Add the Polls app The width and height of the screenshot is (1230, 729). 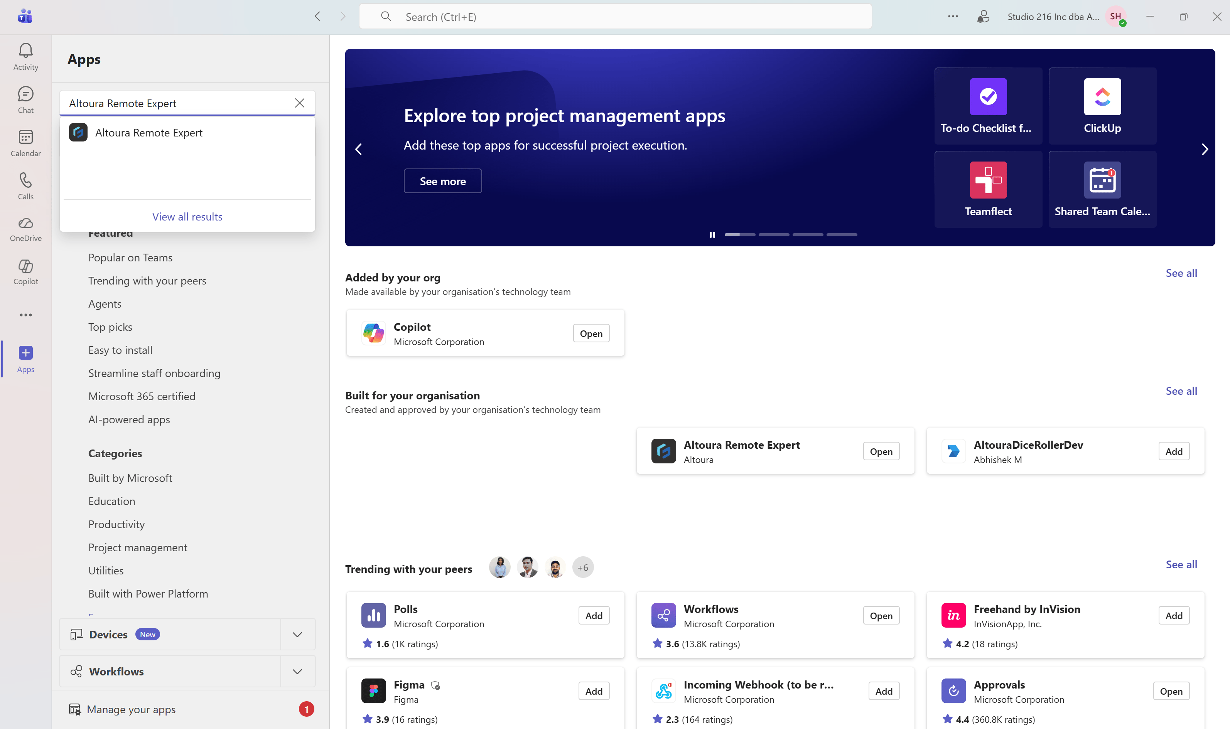click(594, 616)
